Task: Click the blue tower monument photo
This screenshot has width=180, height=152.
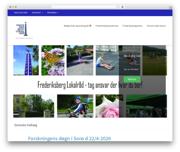Action: click(26, 60)
